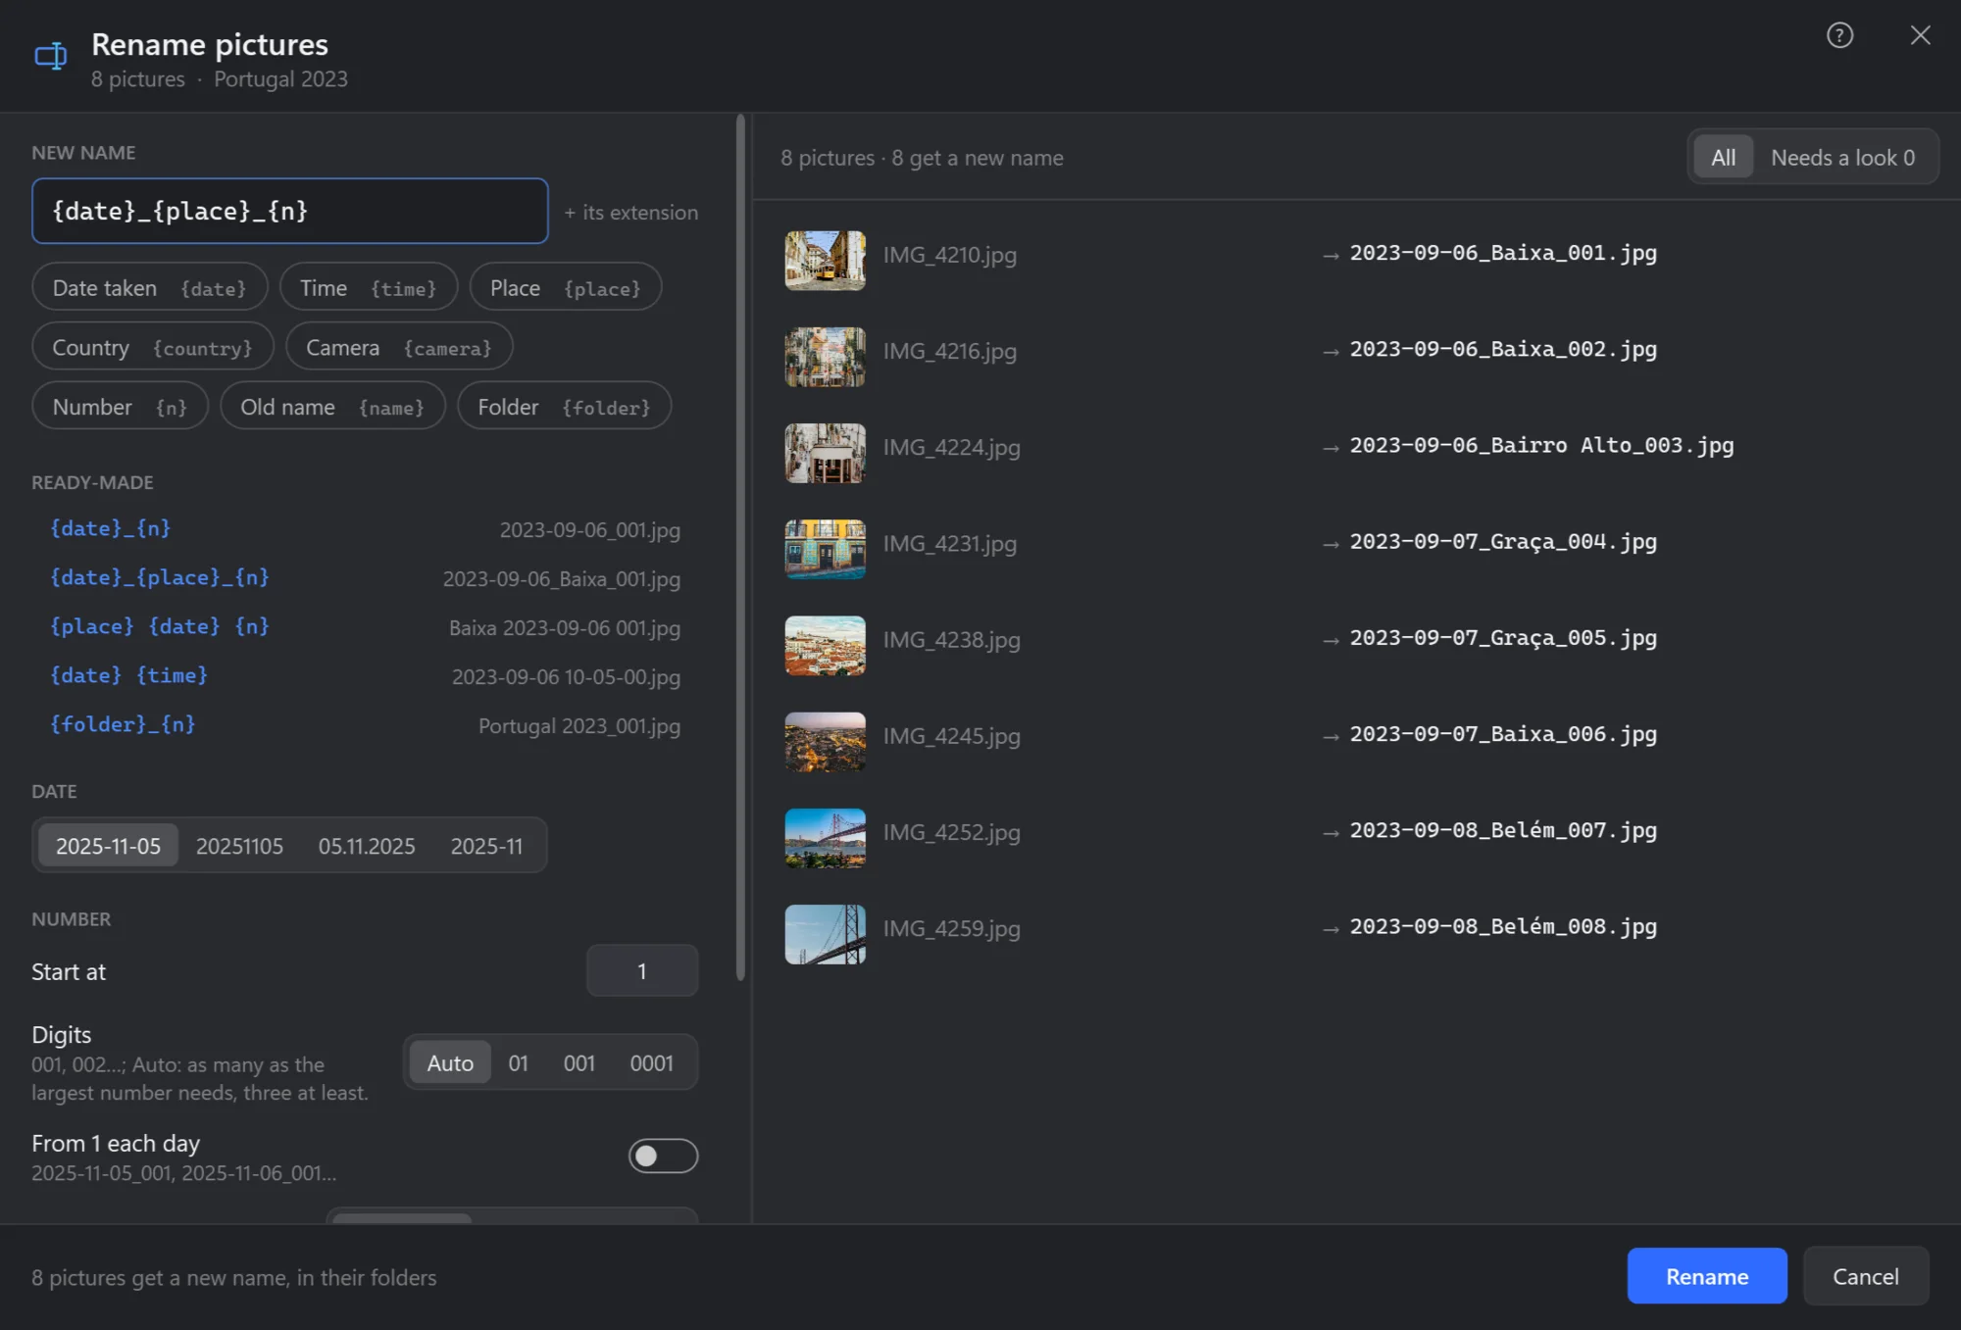Open the help question-mark icon
The width and height of the screenshot is (1961, 1330).
(x=1839, y=35)
